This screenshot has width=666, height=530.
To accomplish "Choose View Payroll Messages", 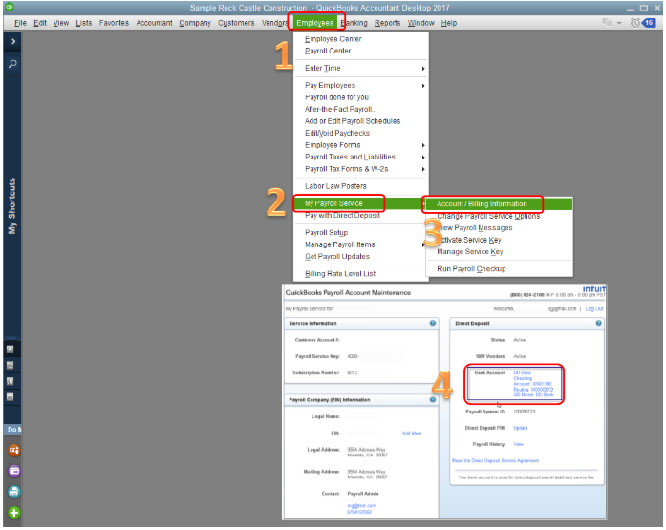I will [475, 228].
